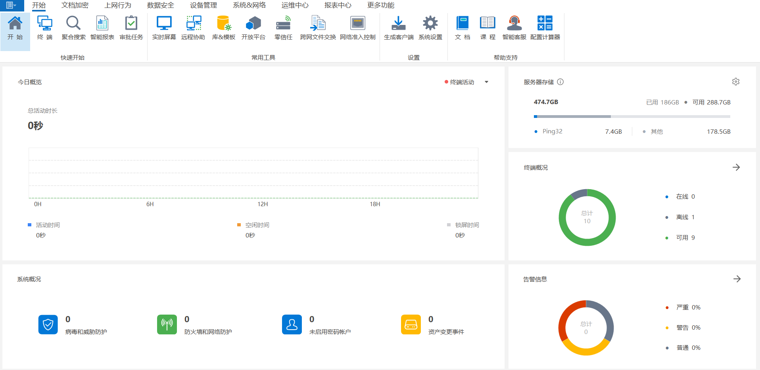This screenshot has width=760, height=370.
Task: Click 病毒和威胁防护 link
Action: (86, 332)
